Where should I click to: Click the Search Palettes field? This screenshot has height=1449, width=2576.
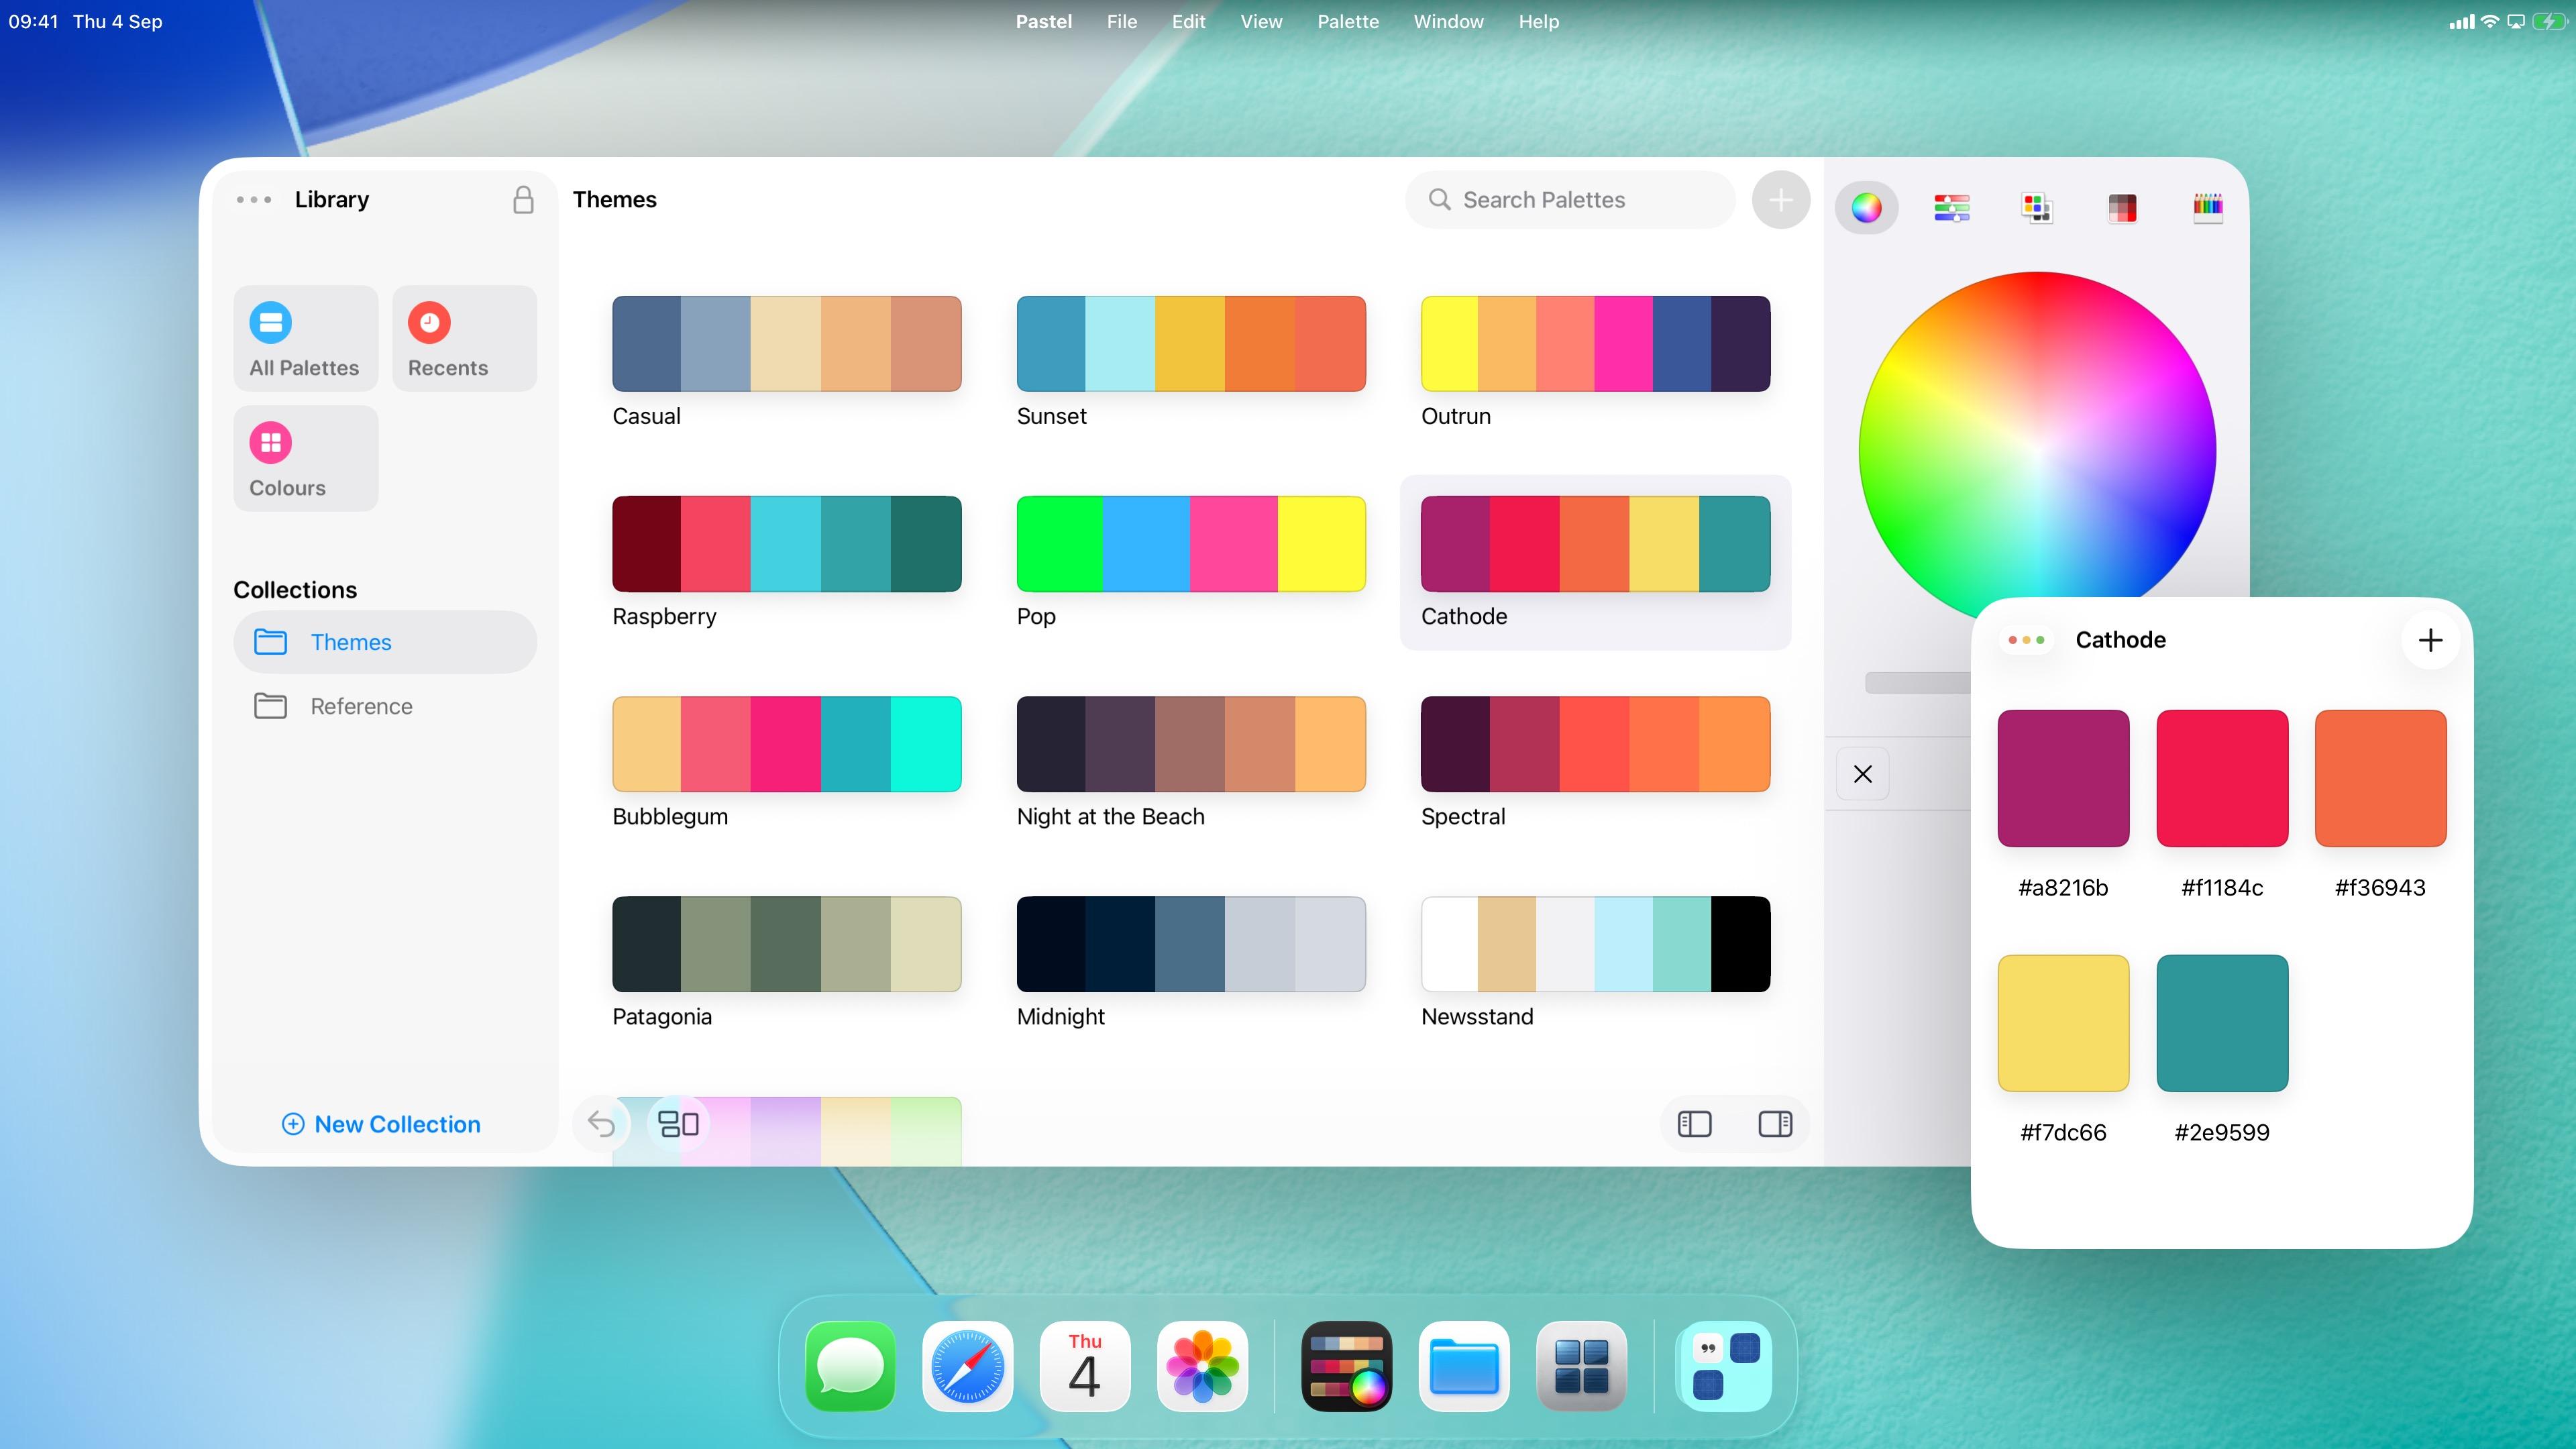click(x=1570, y=200)
